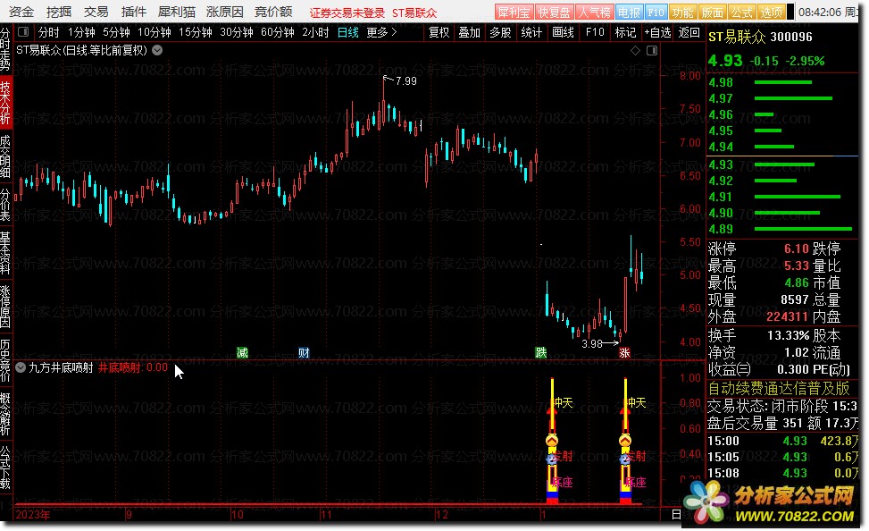869x531 pixels.
Task: Expand the 九方井底喷射 indicator dropdown arrow
Action: [21, 367]
